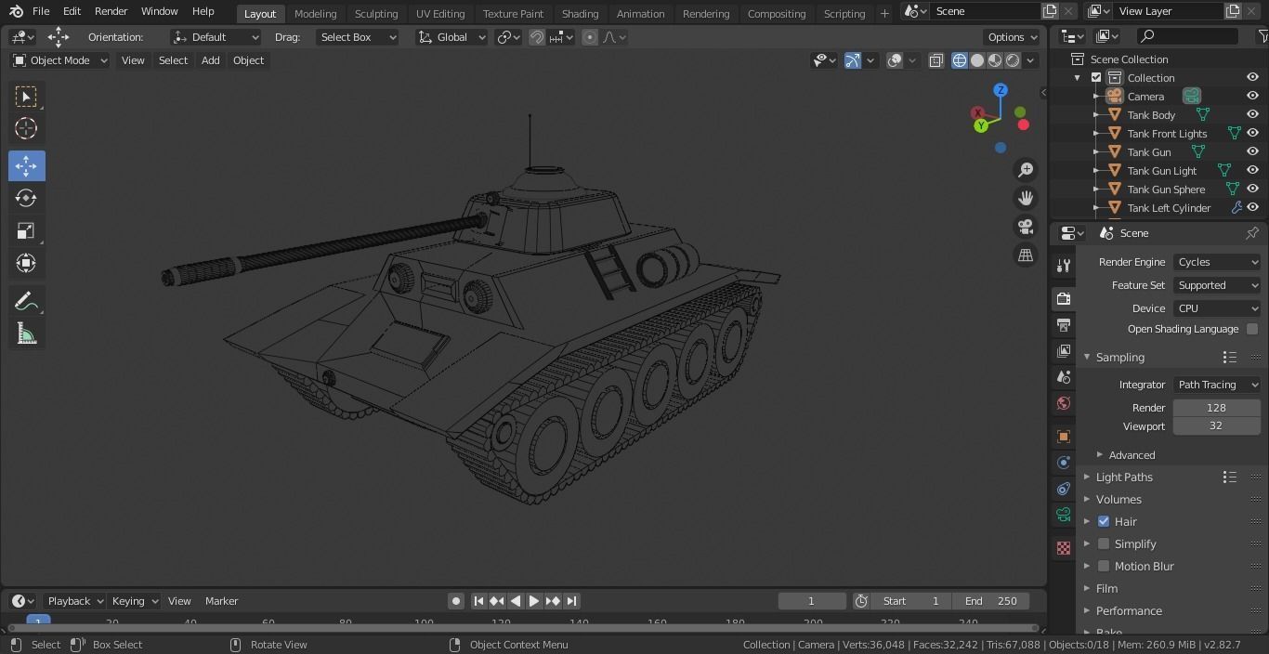1269x654 pixels.
Task: Select the Select Box tool
Action: [x=26, y=97]
